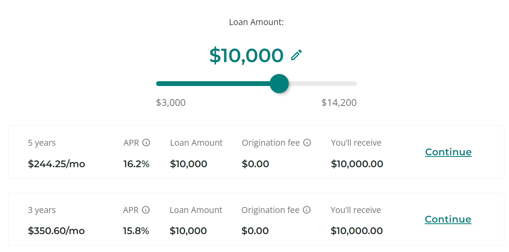Click the loan amount slider handle

(279, 84)
